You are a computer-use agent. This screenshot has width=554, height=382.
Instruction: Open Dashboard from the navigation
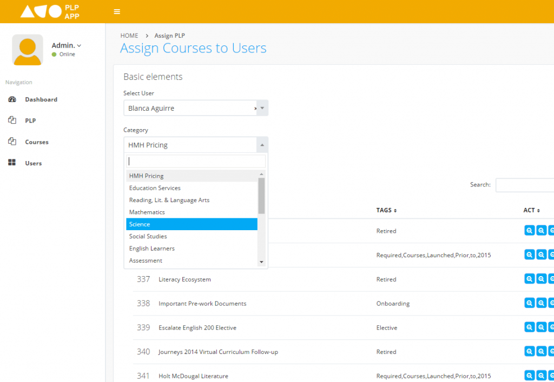click(x=41, y=99)
